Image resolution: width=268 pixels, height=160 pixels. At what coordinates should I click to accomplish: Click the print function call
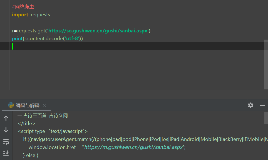click(17, 38)
